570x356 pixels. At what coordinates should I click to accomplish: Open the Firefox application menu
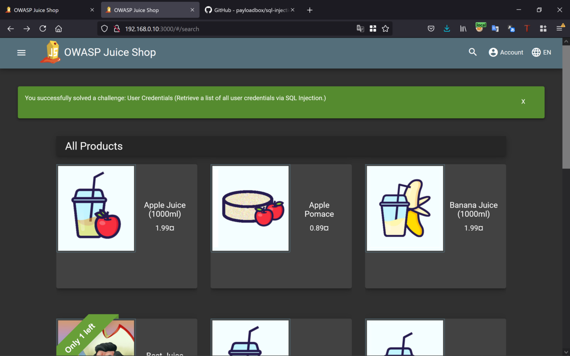pyautogui.click(x=560, y=29)
